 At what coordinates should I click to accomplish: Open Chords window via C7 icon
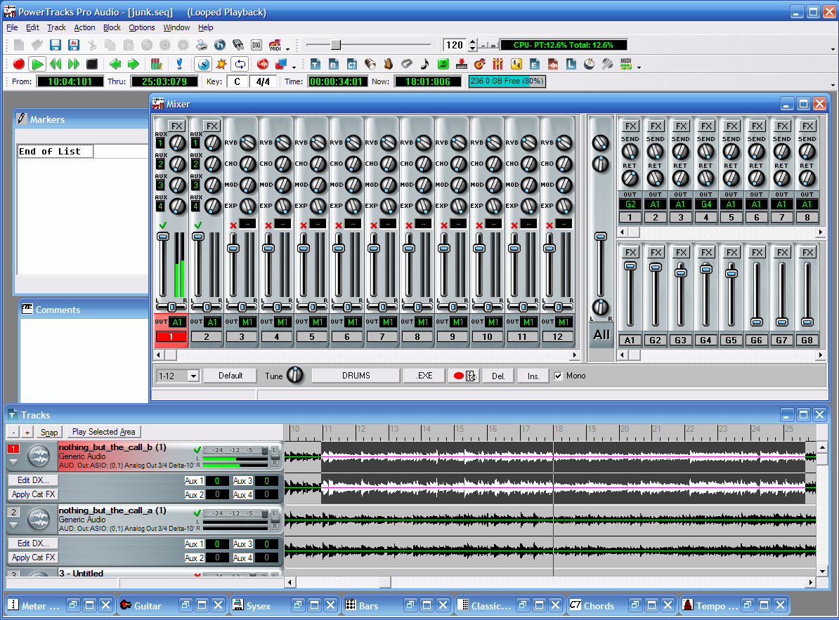pos(351,64)
